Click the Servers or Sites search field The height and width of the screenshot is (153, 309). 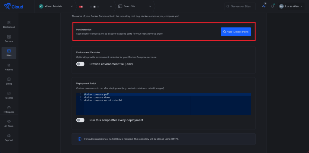(240, 6)
